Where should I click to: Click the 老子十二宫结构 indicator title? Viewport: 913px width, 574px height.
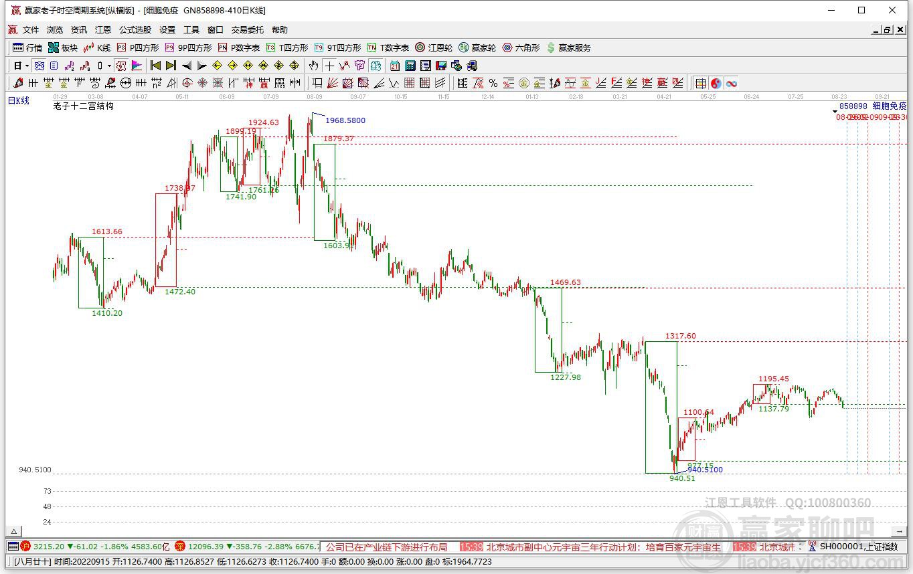click(x=84, y=106)
